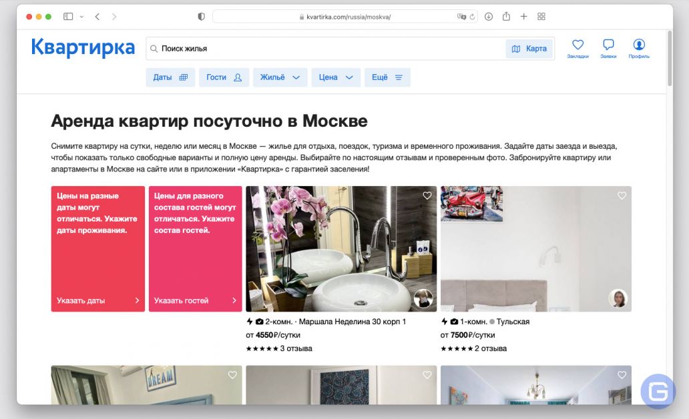This screenshot has height=419, width=689.
Task: Click the от 7500₽/сутки price
Action: [467, 335]
